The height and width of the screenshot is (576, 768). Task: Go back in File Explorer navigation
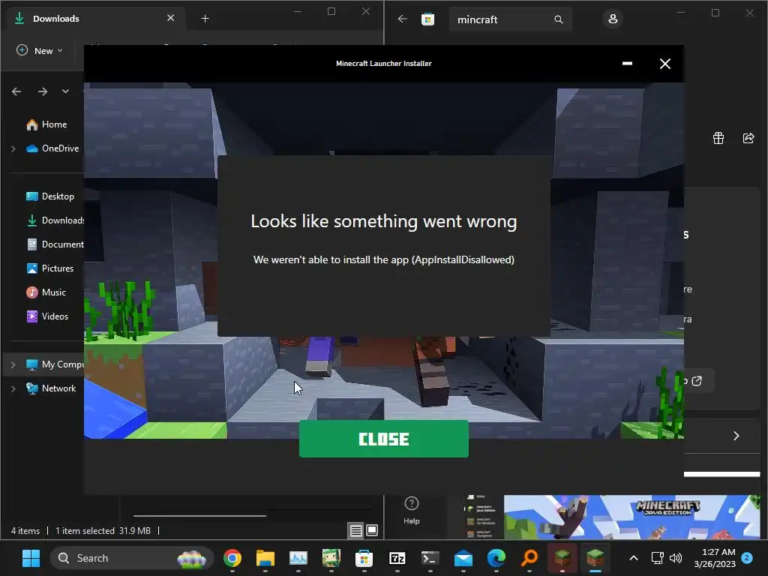pos(16,91)
